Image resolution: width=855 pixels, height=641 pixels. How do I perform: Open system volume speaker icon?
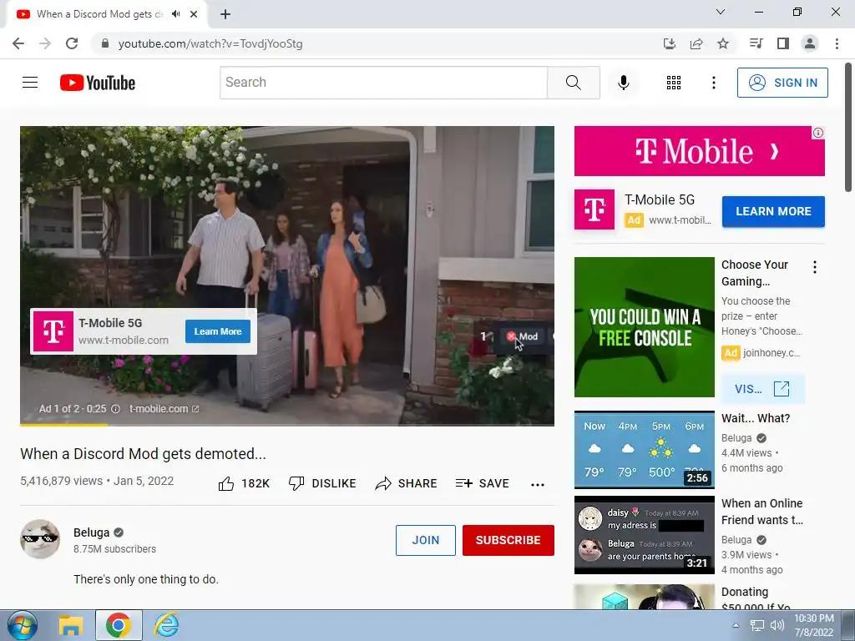pyautogui.click(x=777, y=626)
